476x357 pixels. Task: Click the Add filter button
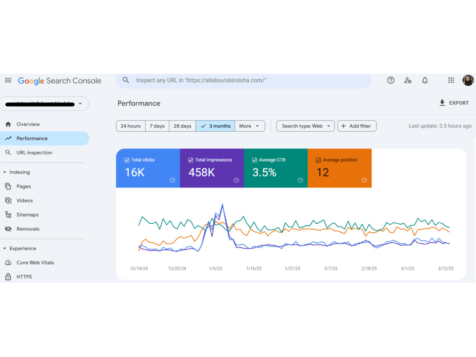point(357,126)
